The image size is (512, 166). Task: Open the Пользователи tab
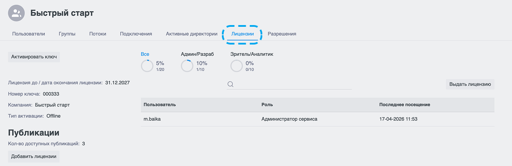pos(29,34)
